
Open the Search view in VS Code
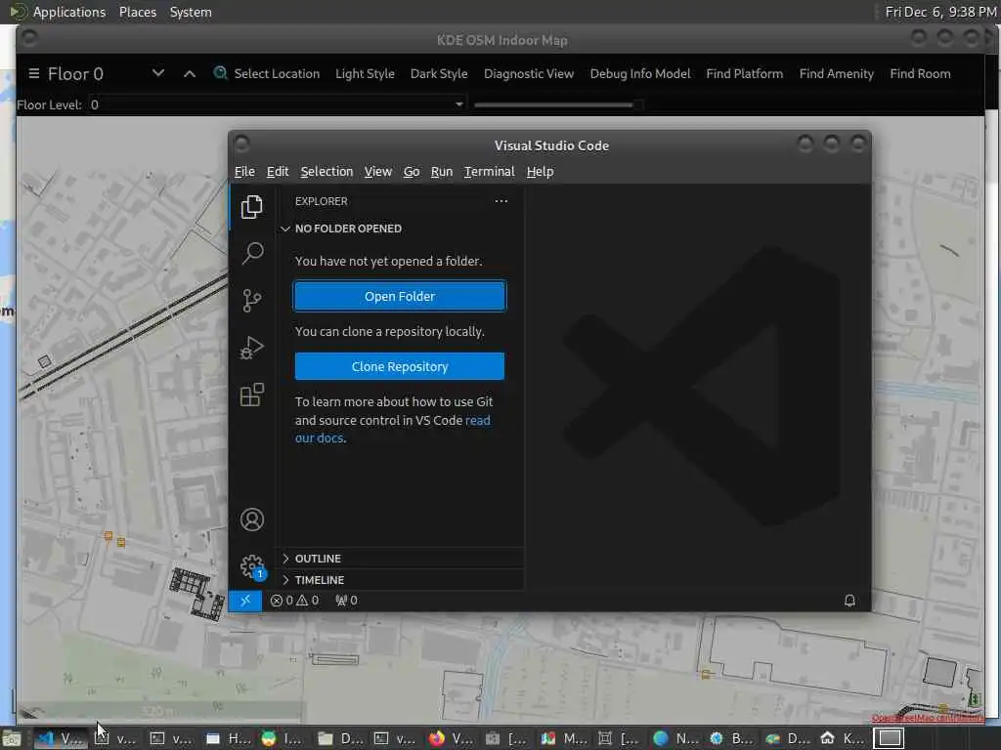[x=252, y=254]
